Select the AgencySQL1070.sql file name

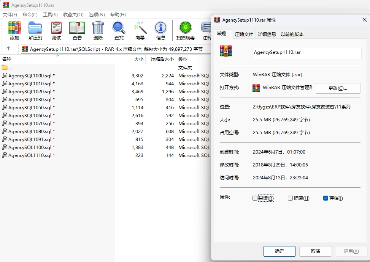pos(30,124)
